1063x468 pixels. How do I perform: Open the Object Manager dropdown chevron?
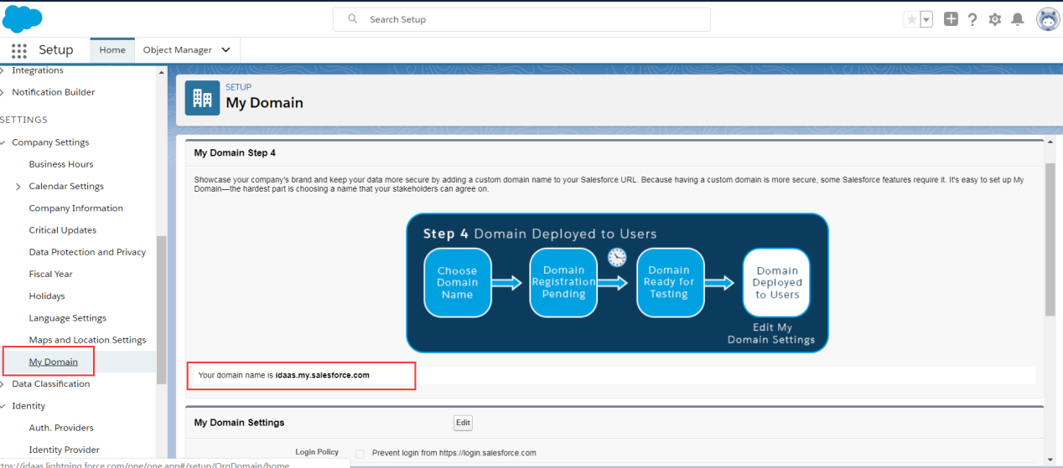click(x=226, y=50)
